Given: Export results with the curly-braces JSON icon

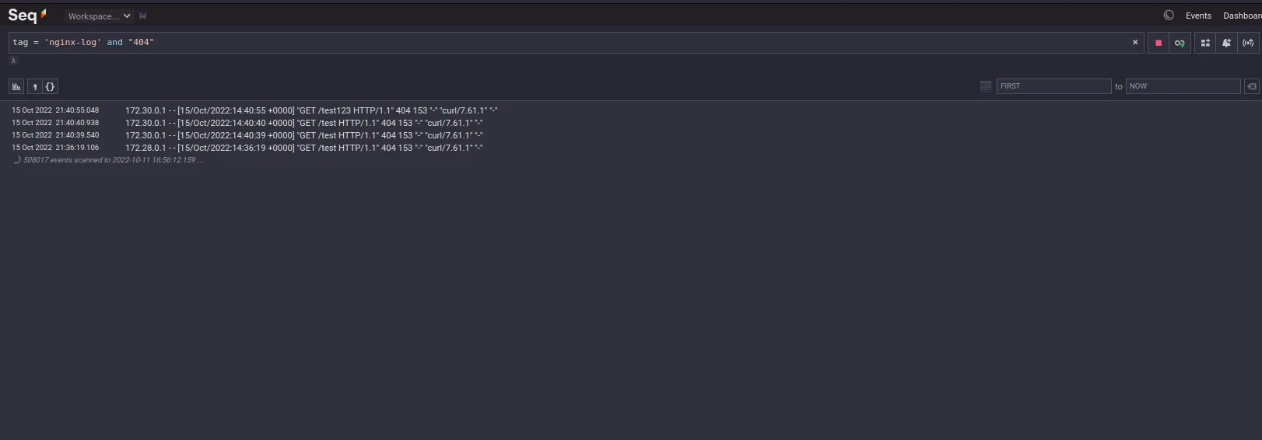Looking at the screenshot, I should click(x=50, y=86).
